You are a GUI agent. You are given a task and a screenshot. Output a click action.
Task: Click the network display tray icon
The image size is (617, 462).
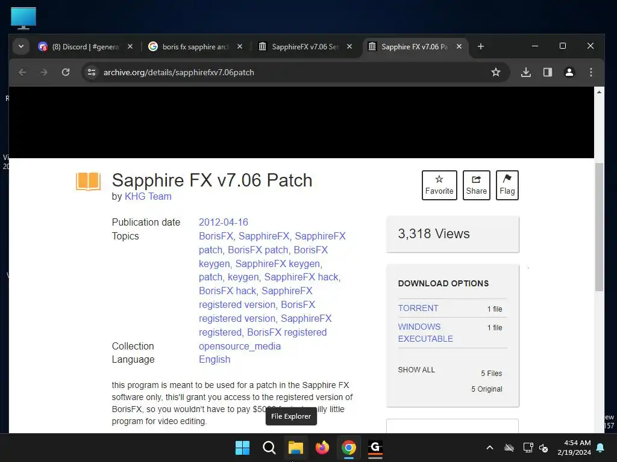click(528, 448)
